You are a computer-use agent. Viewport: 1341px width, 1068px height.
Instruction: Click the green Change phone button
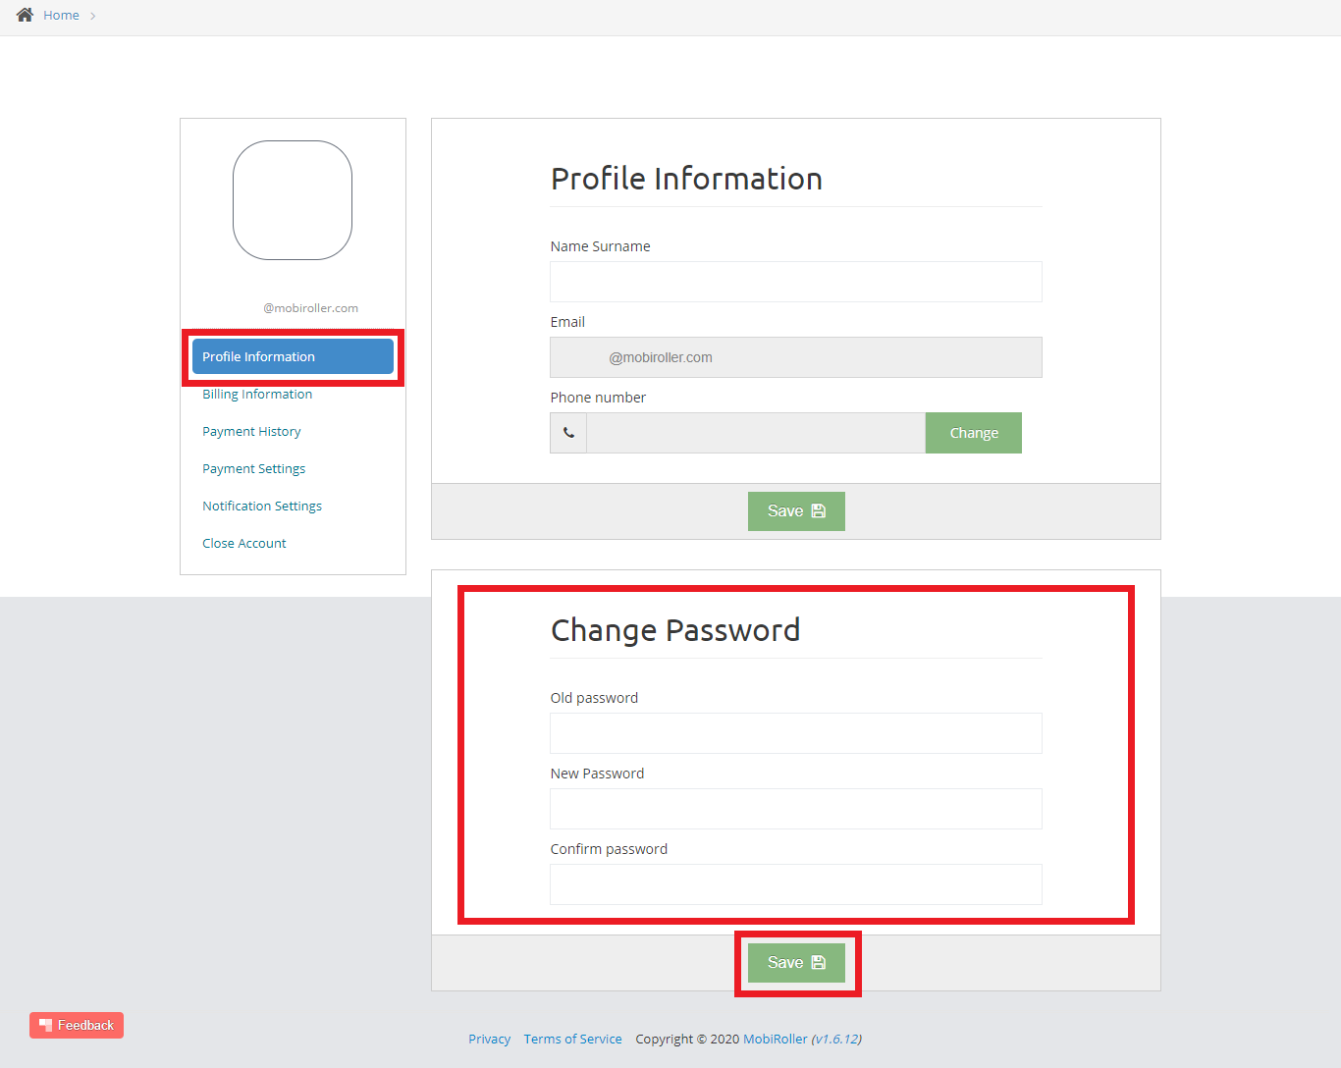tap(974, 433)
